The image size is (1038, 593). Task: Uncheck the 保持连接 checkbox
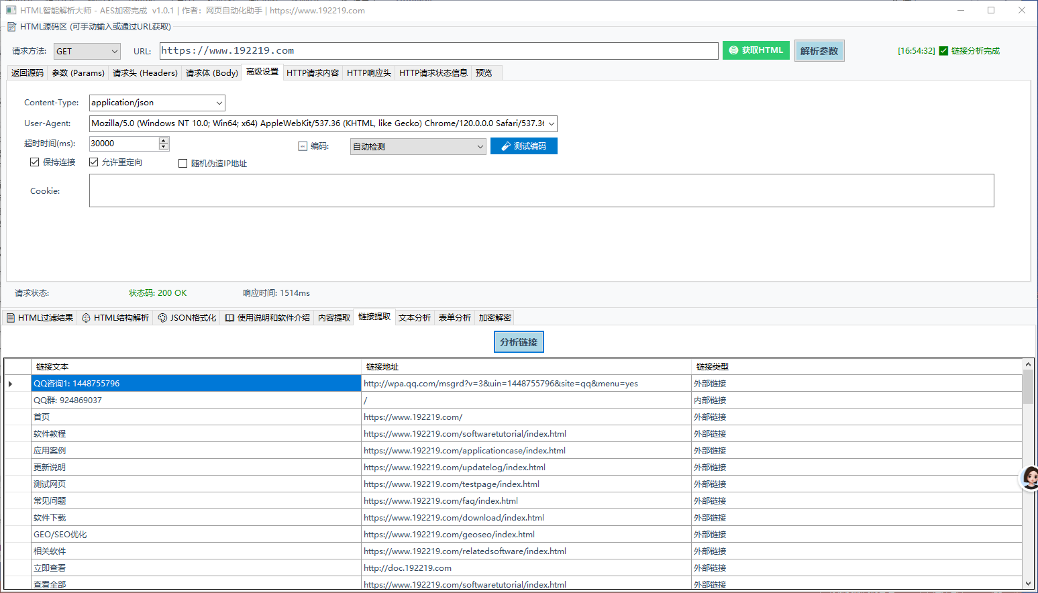[35, 162]
